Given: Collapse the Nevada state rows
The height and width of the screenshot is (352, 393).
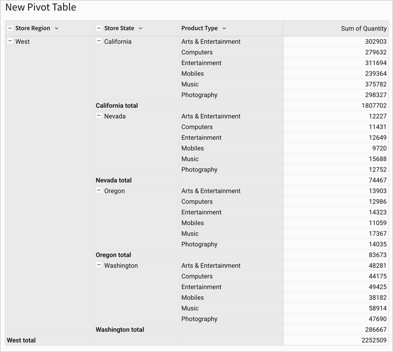Looking at the screenshot, I should 99,116.
